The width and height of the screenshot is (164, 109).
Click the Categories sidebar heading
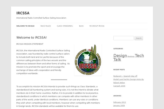pos(118,49)
